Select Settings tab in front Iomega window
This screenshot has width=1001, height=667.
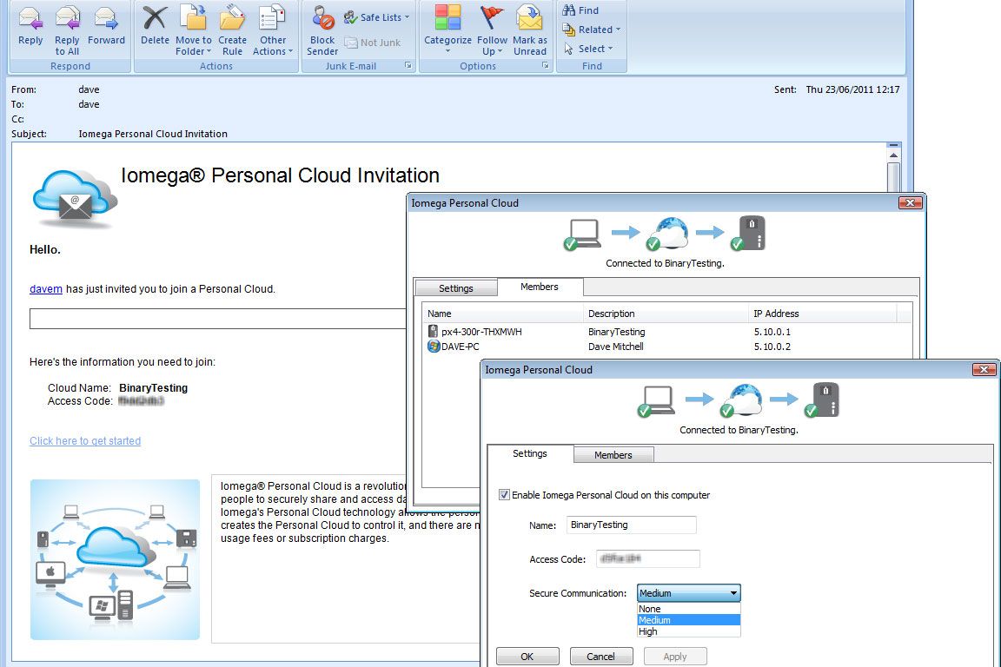coord(530,454)
